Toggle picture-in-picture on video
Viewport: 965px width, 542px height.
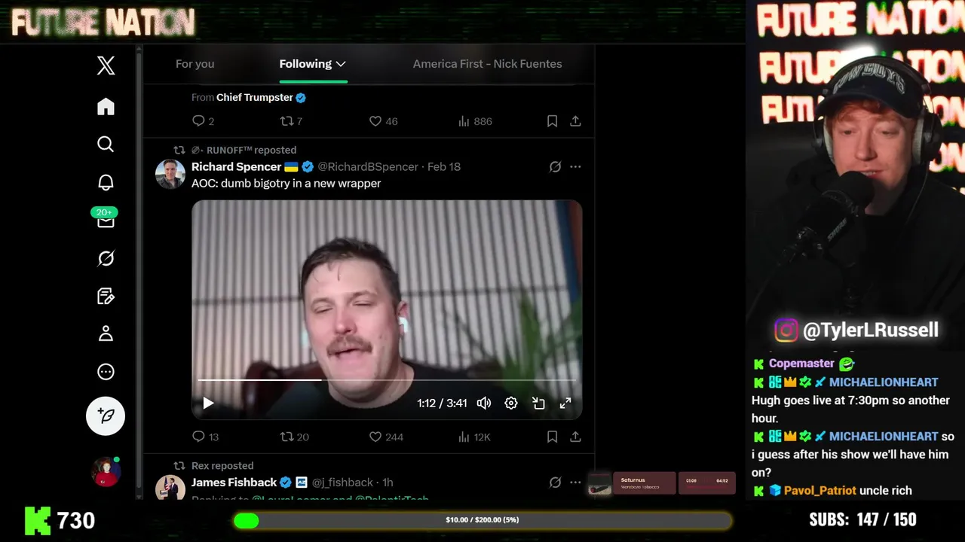tap(538, 403)
